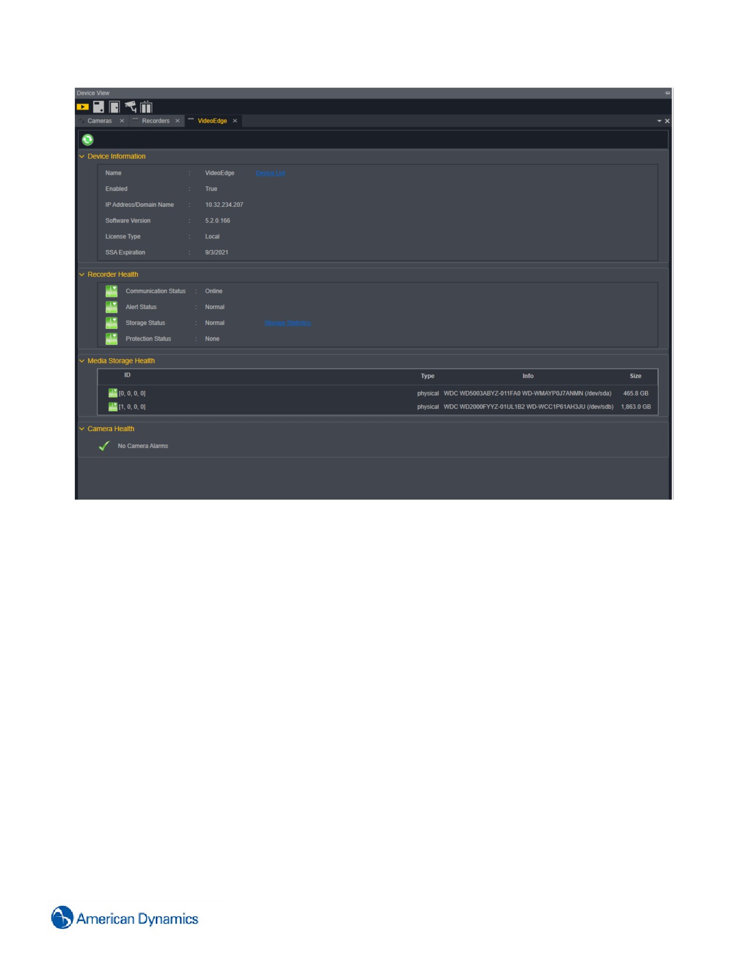
Task: Open the tab list dropdown arrow
Action: click(659, 121)
